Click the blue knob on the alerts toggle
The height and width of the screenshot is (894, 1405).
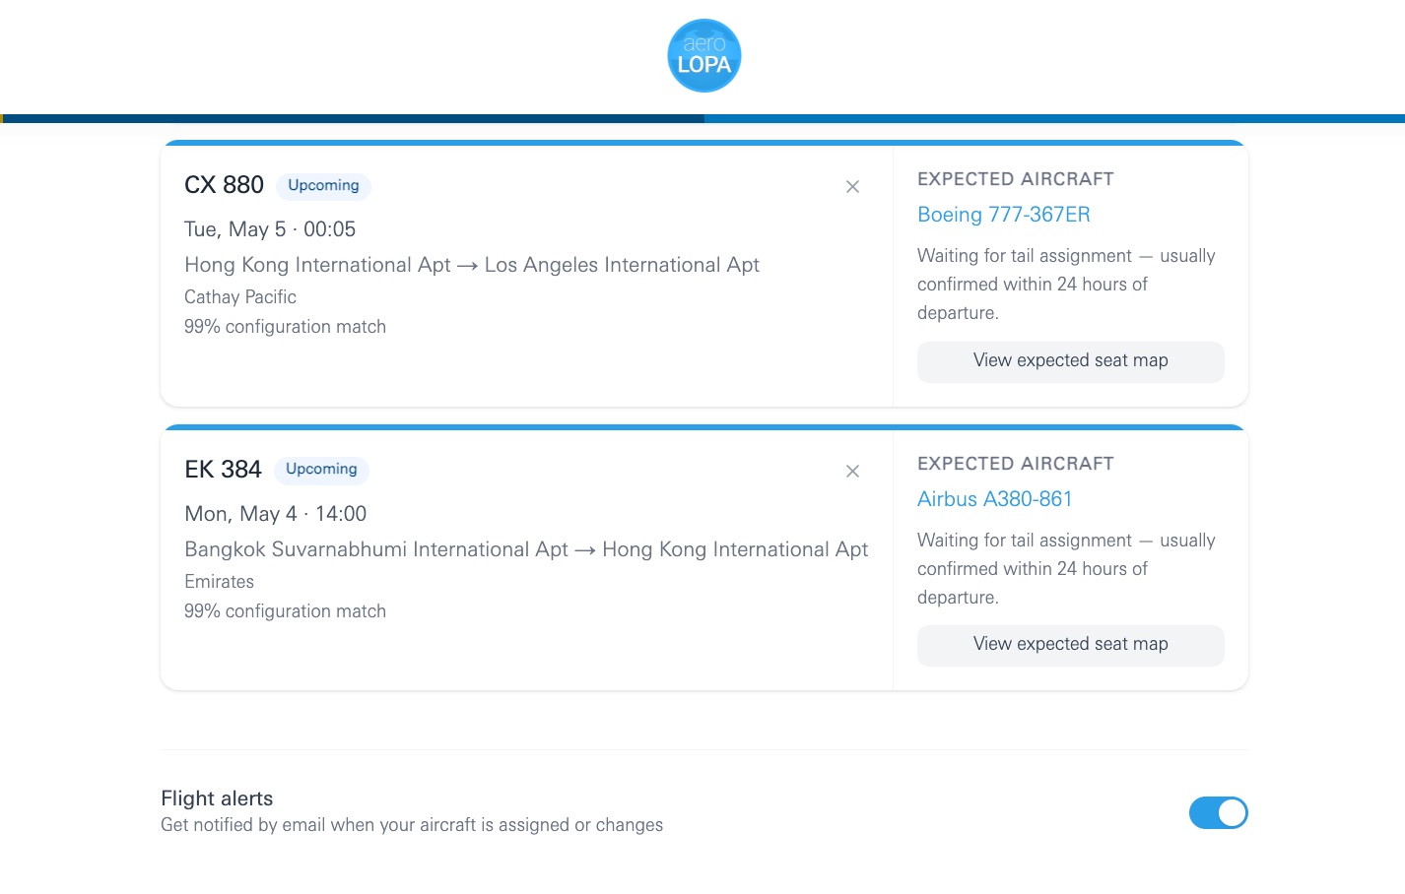click(x=1231, y=813)
